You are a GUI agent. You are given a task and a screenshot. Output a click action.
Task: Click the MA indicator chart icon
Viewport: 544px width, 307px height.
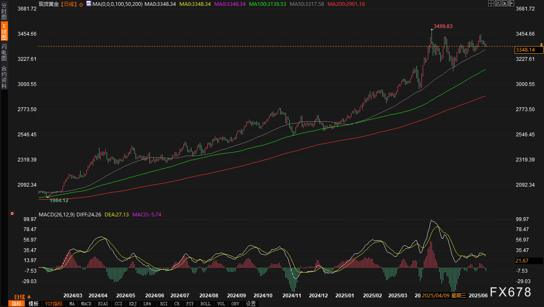tap(88, 4)
